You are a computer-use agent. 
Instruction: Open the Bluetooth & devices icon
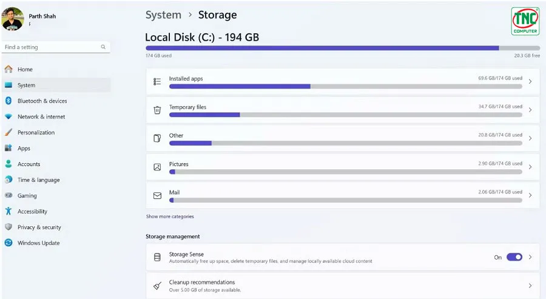8,101
